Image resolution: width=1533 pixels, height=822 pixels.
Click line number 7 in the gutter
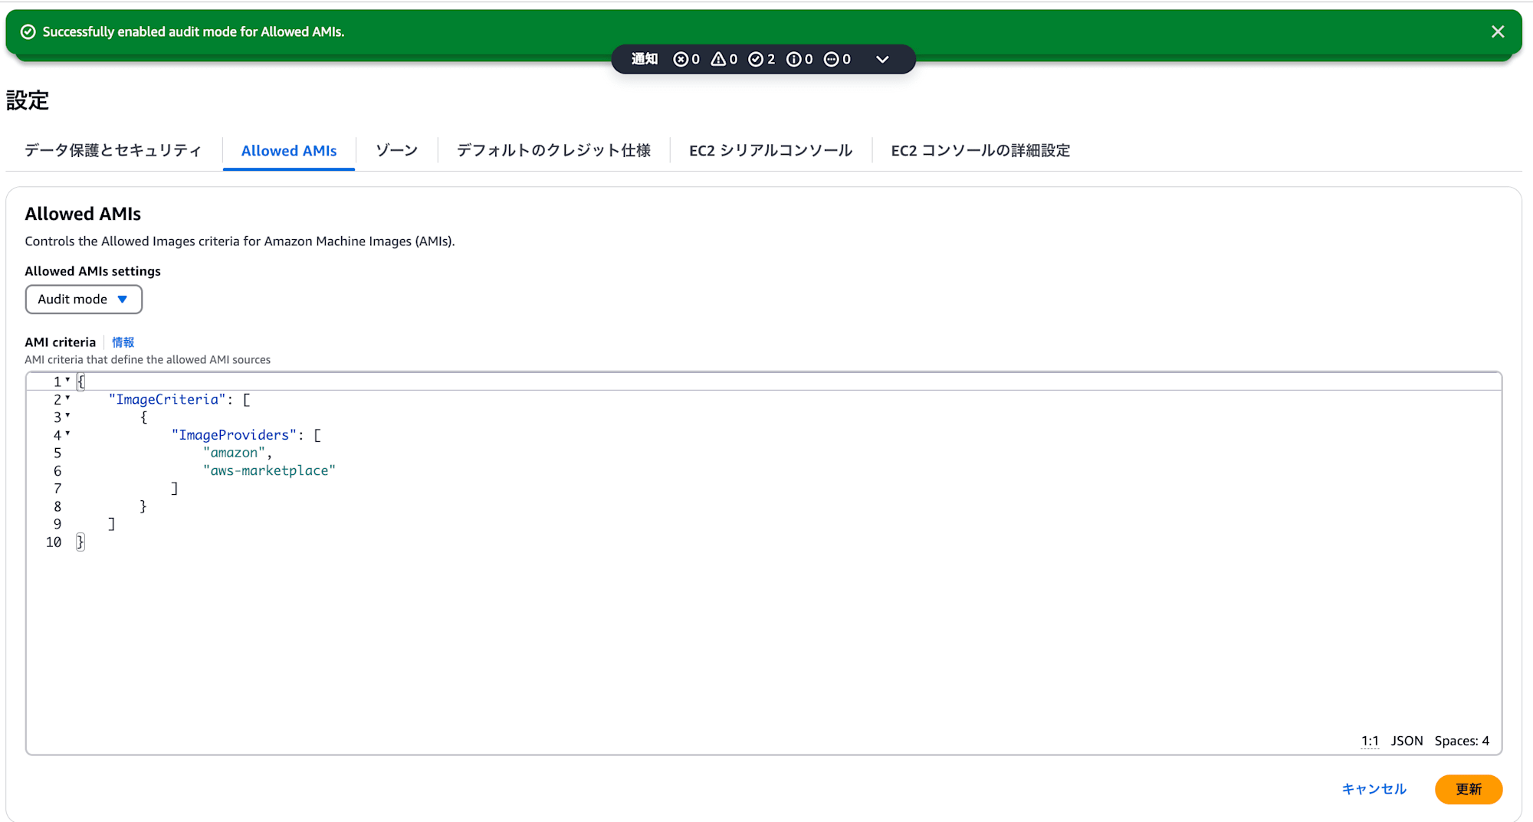pos(57,489)
